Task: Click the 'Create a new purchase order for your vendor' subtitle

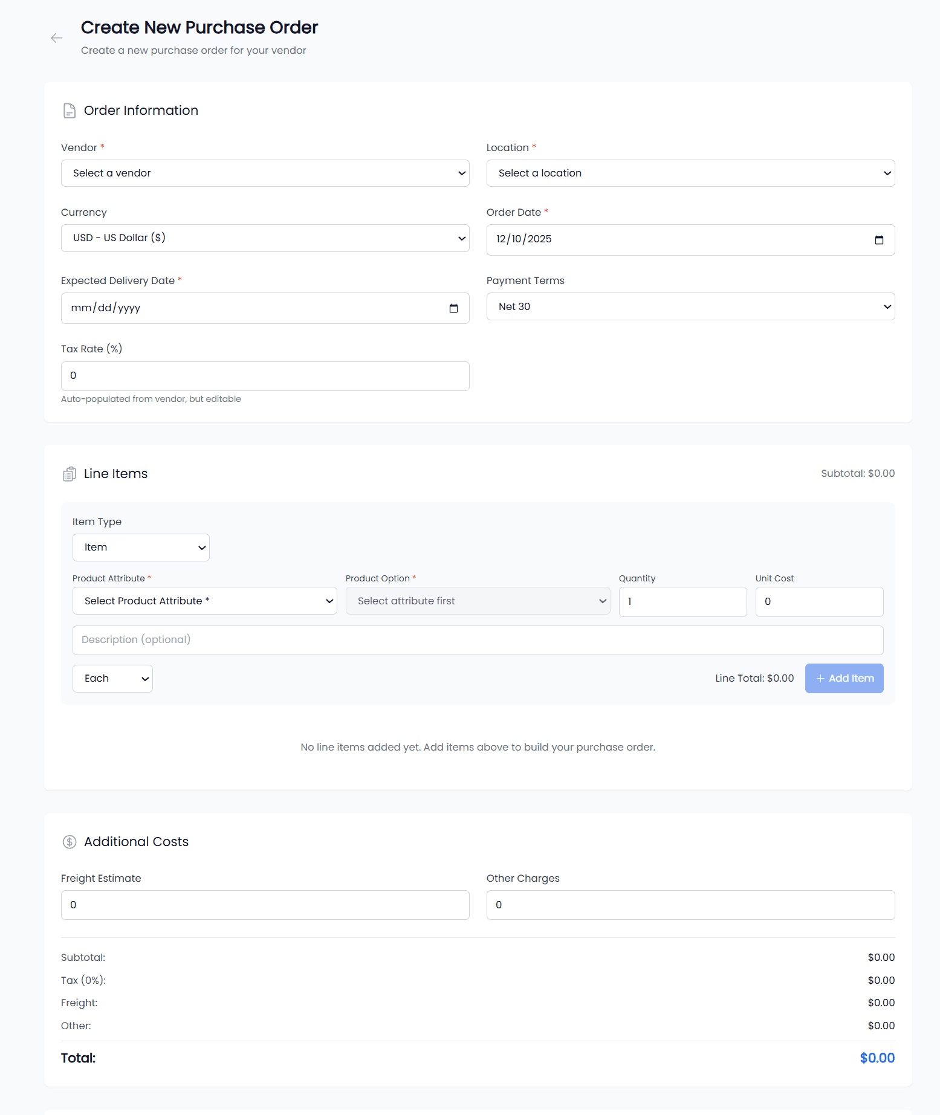Action: [193, 51]
